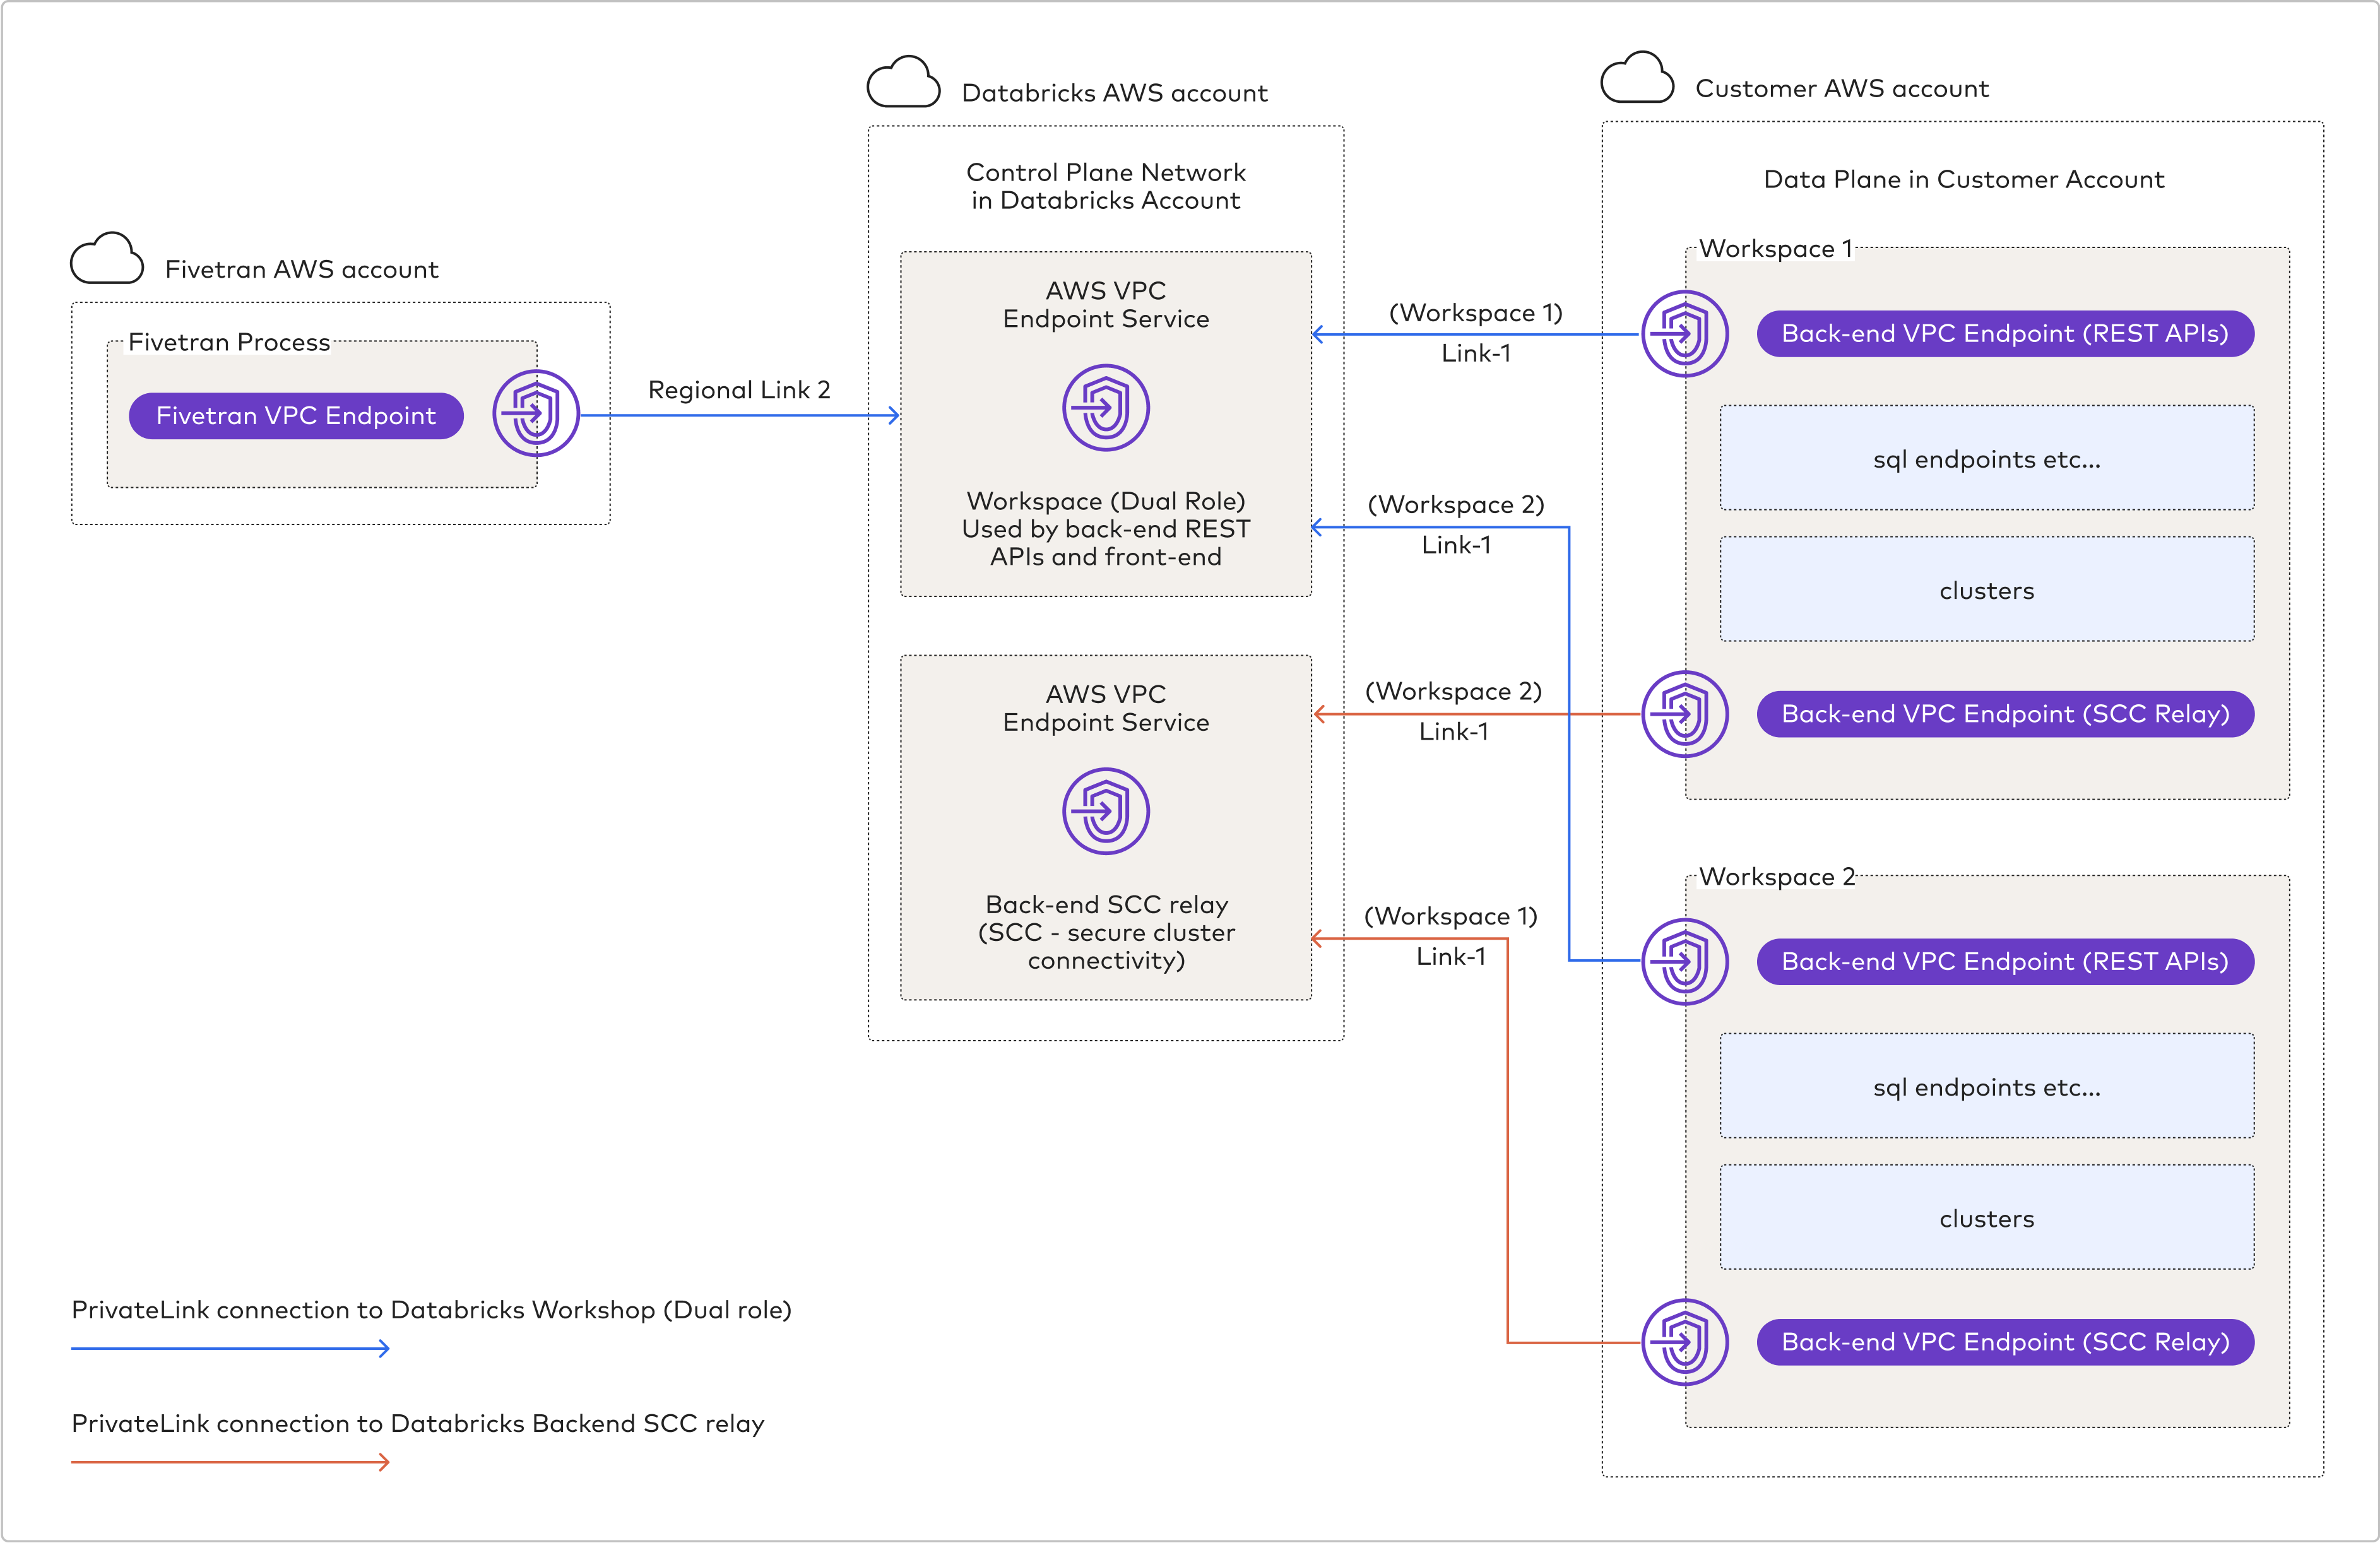The image size is (2380, 1543).
Task: Click upper AWS VPC Endpoint Service heading
Action: point(1106,304)
